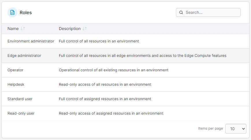Focus the Search text field
The image size is (251, 140).
pos(211,12)
